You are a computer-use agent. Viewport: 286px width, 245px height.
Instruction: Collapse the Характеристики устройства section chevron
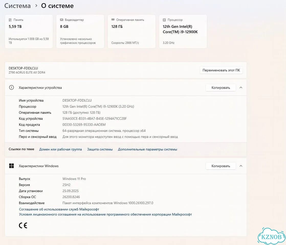[x=241, y=88]
